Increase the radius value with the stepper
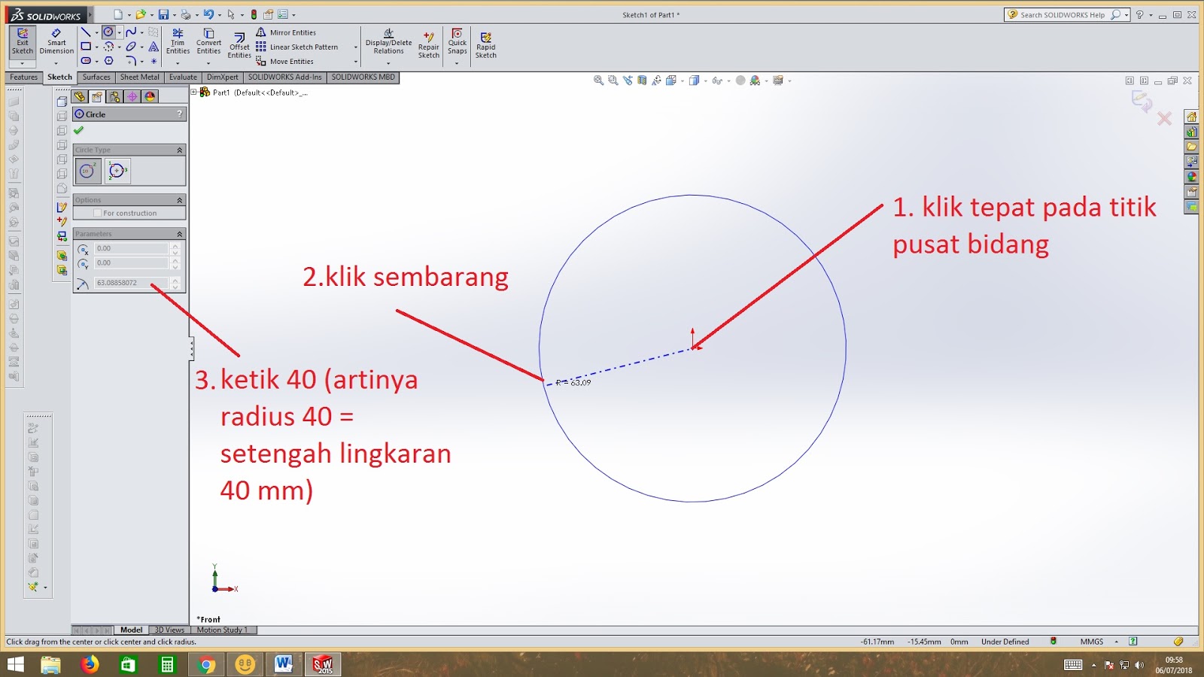Image resolution: width=1204 pixels, height=677 pixels. click(175, 281)
